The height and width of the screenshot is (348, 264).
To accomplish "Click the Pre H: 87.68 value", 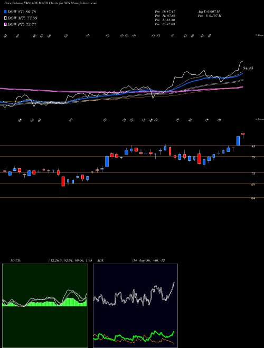I will pos(165,16).
